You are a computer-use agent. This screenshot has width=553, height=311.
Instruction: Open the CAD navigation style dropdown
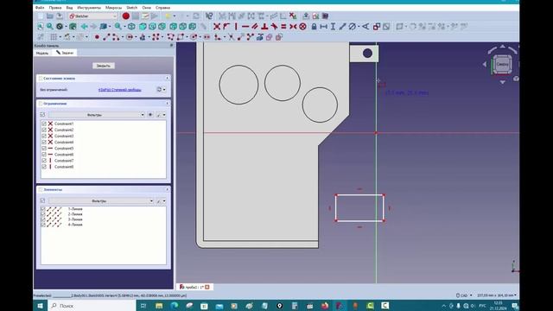click(x=464, y=295)
